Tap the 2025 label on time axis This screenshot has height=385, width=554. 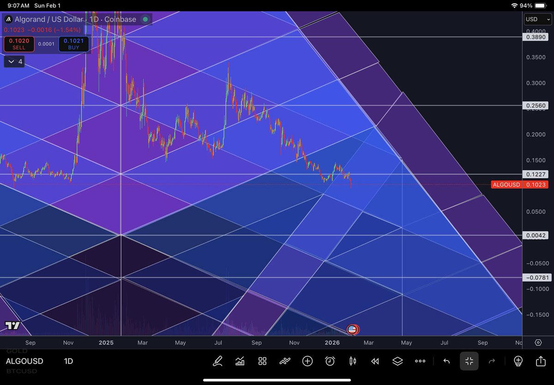pyautogui.click(x=106, y=343)
